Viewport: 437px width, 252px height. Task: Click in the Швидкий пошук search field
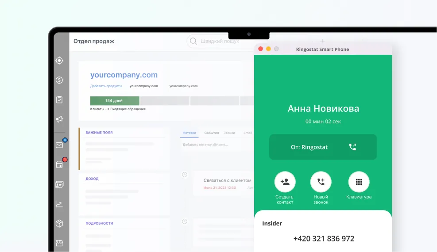point(220,41)
